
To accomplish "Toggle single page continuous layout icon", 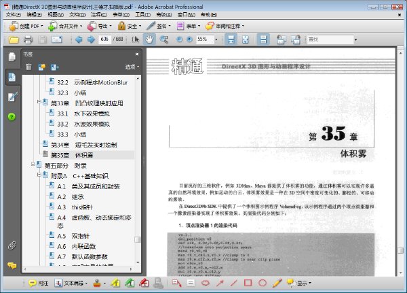I will [263, 39].
